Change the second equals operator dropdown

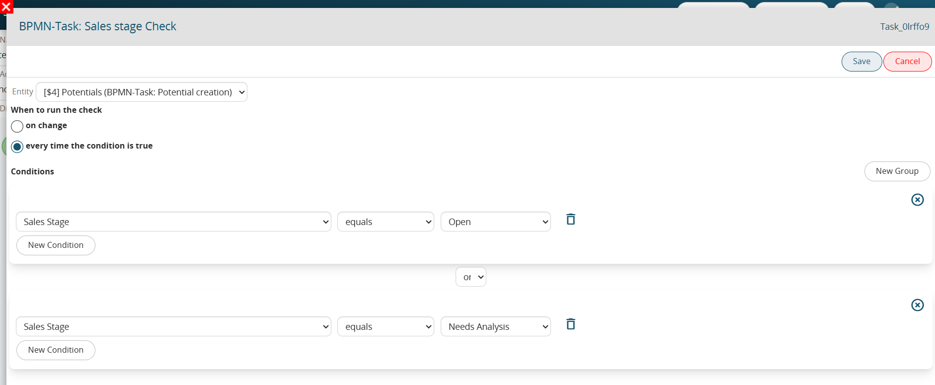click(x=386, y=326)
